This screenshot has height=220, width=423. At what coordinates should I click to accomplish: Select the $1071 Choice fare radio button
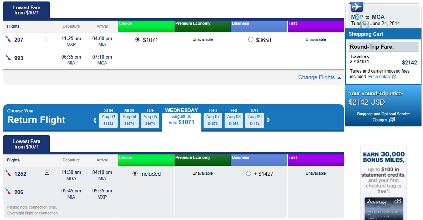[138, 40]
